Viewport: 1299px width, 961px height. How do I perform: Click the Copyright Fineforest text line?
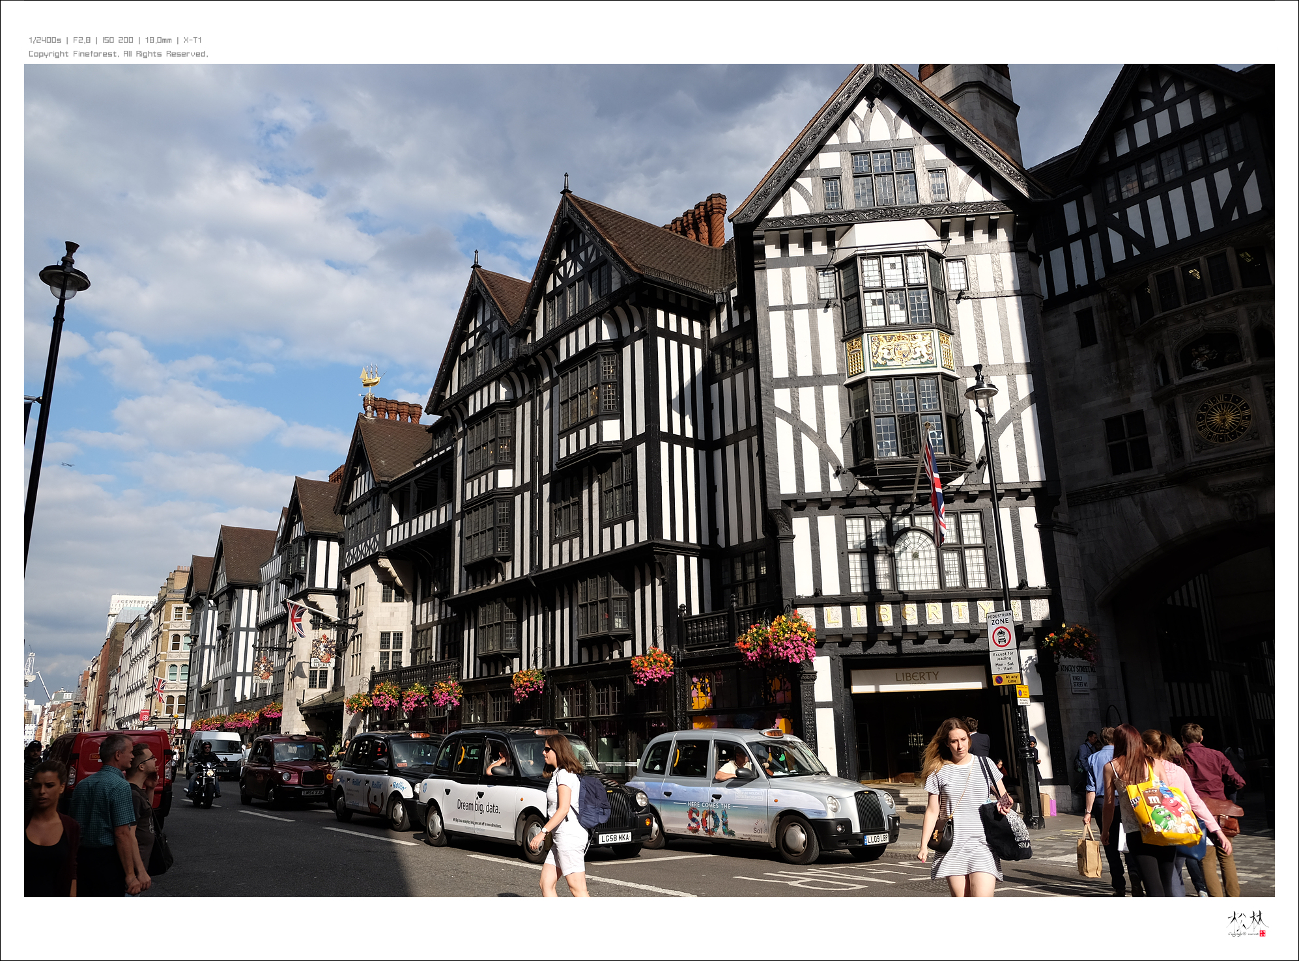pyautogui.click(x=118, y=54)
